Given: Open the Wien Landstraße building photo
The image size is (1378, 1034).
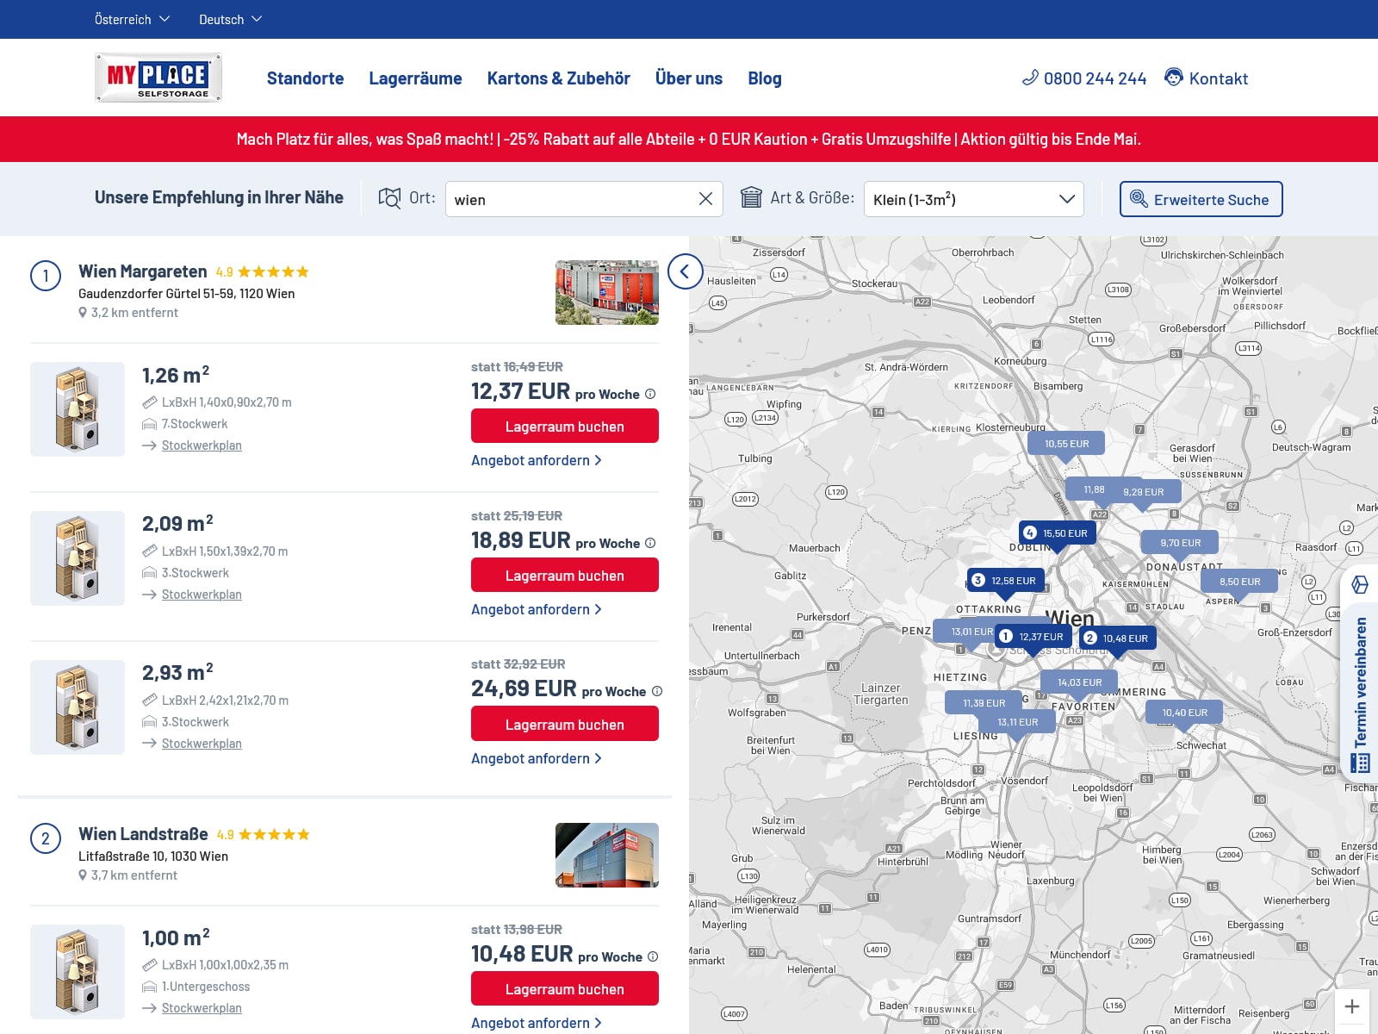Looking at the screenshot, I should pyautogui.click(x=607, y=855).
